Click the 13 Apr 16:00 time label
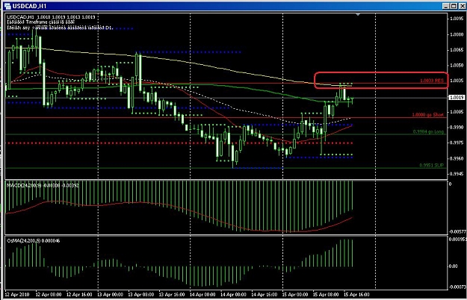The height and width of the screenshot is (300, 467). (x=172, y=295)
